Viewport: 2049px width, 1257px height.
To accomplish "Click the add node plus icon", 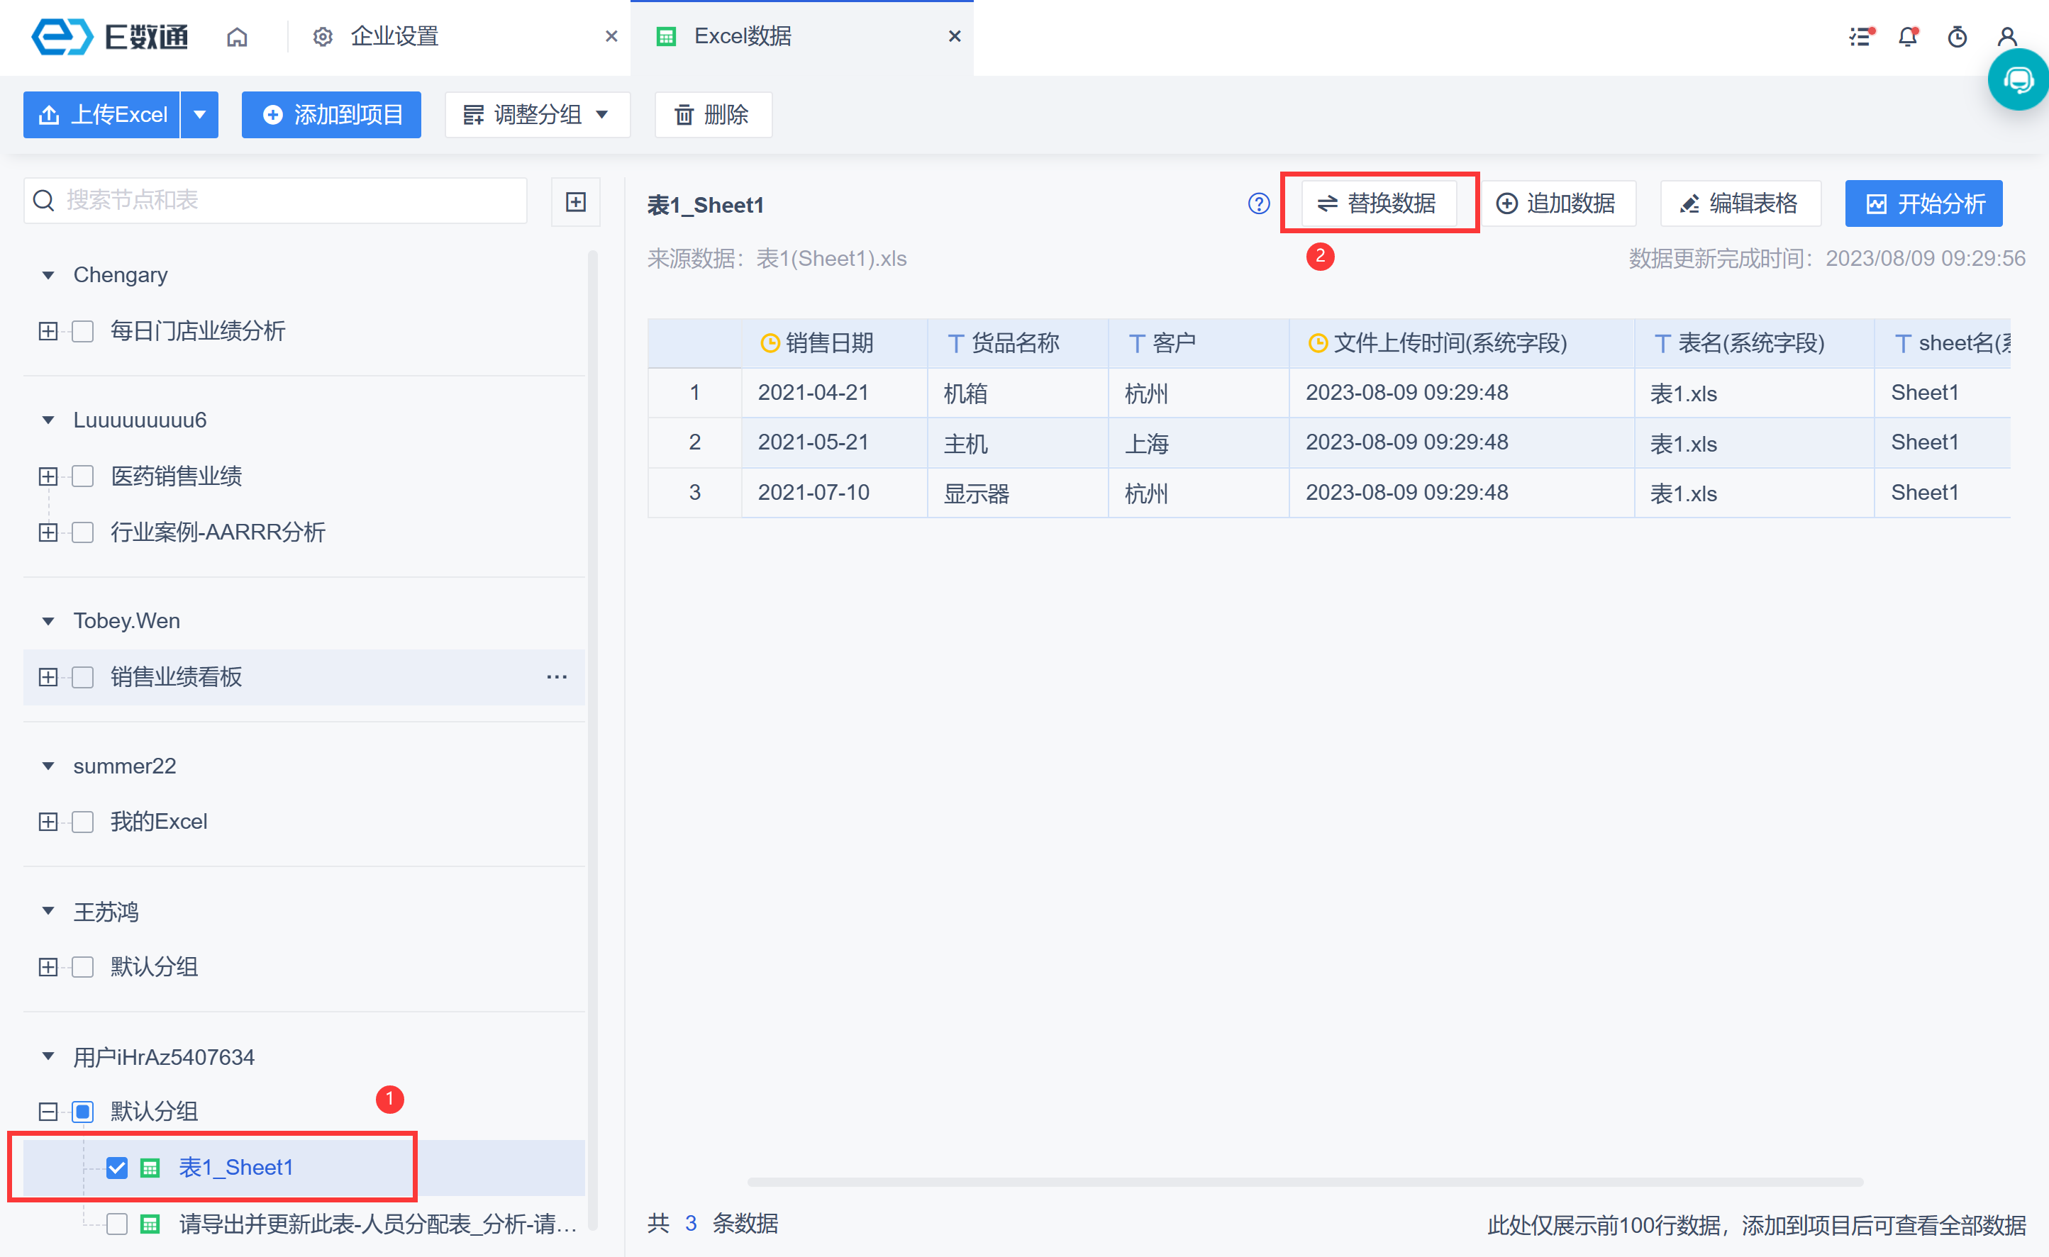I will [575, 201].
